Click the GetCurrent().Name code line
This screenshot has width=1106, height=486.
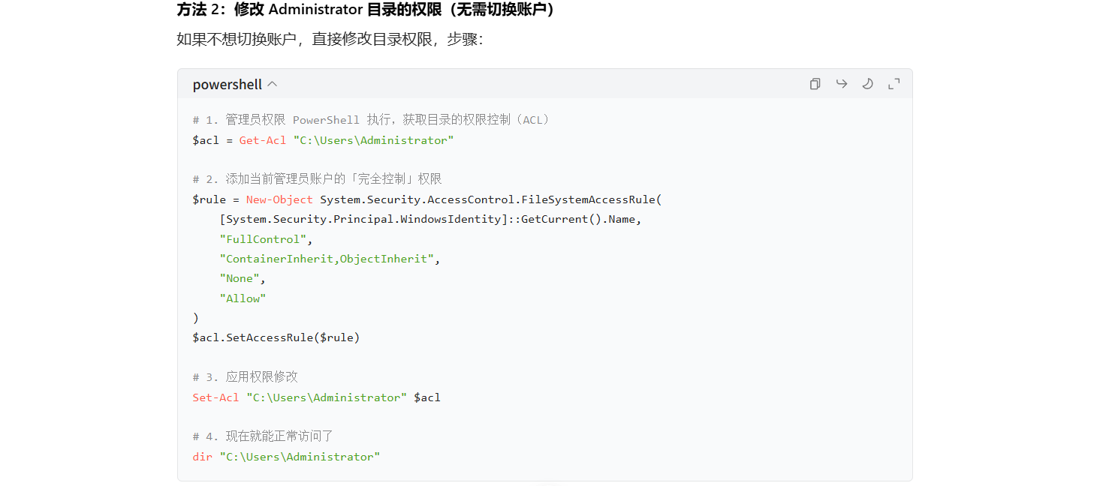(430, 220)
